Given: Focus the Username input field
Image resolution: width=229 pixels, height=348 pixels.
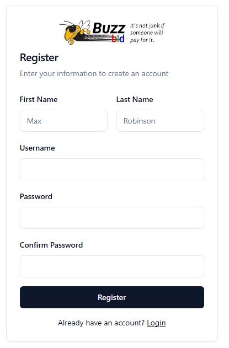Looking at the screenshot, I should pyautogui.click(x=112, y=169).
